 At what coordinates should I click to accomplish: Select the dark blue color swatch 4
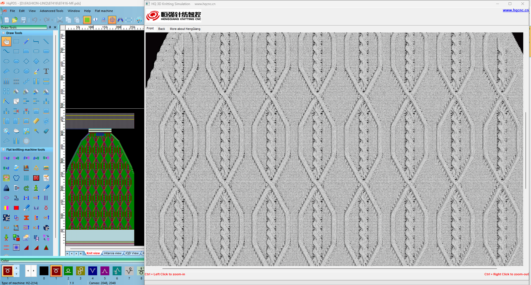point(93,271)
